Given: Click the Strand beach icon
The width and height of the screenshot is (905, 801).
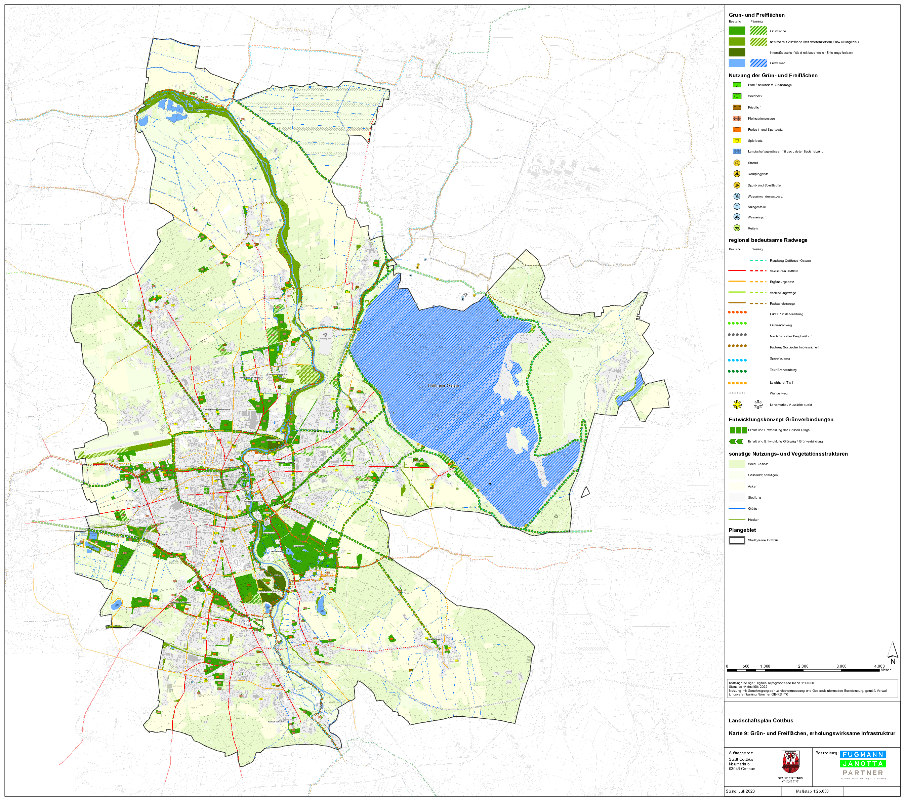Looking at the screenshot, I should pos(737,163).
